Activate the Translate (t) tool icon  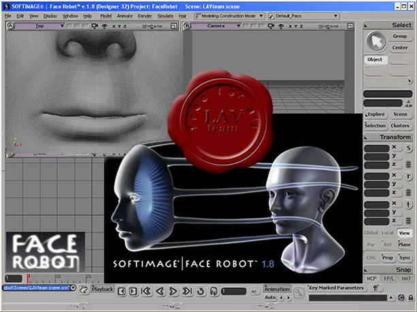click(x=408, y=205)
